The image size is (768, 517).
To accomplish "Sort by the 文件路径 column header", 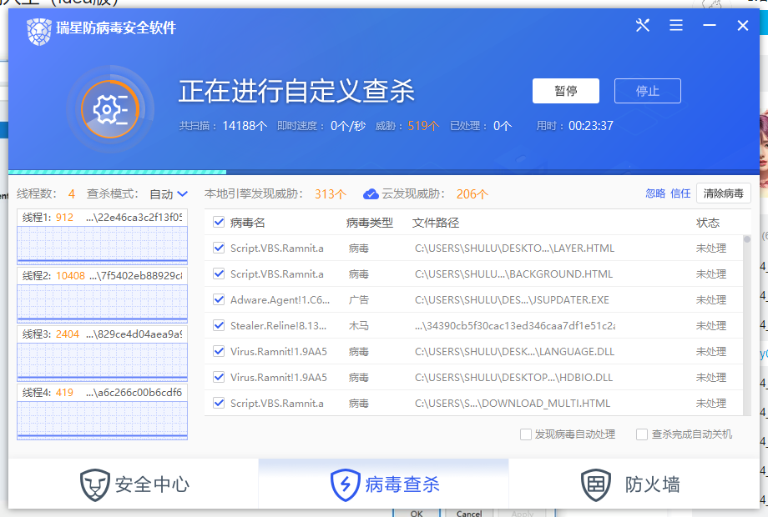I will point(436,223).
